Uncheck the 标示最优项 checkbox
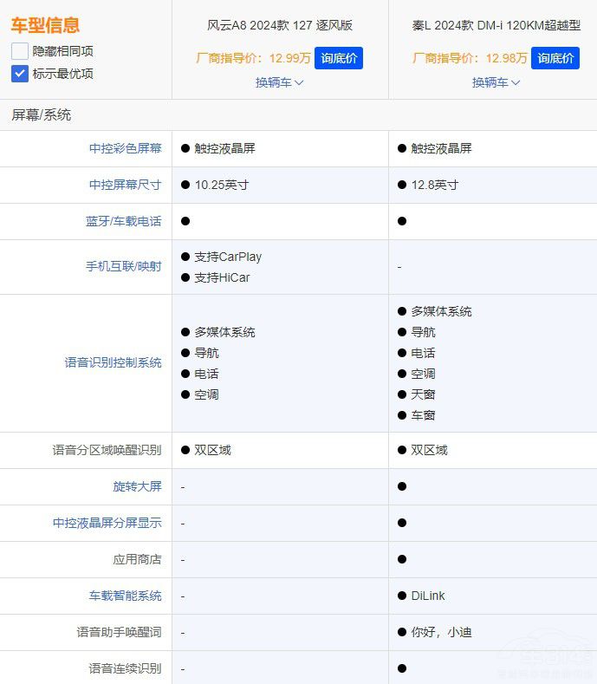Screen dimensions: 597x684 click(x=20, y=74)
